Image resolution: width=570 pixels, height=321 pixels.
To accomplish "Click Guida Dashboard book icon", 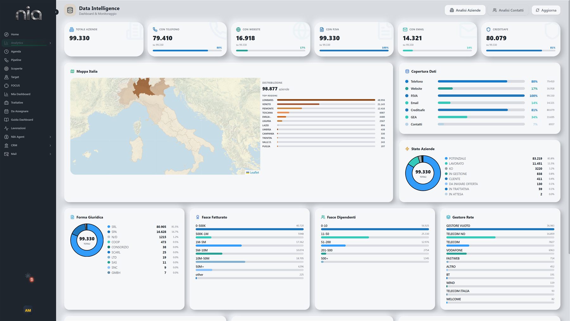I will click(x=6, y=120).
